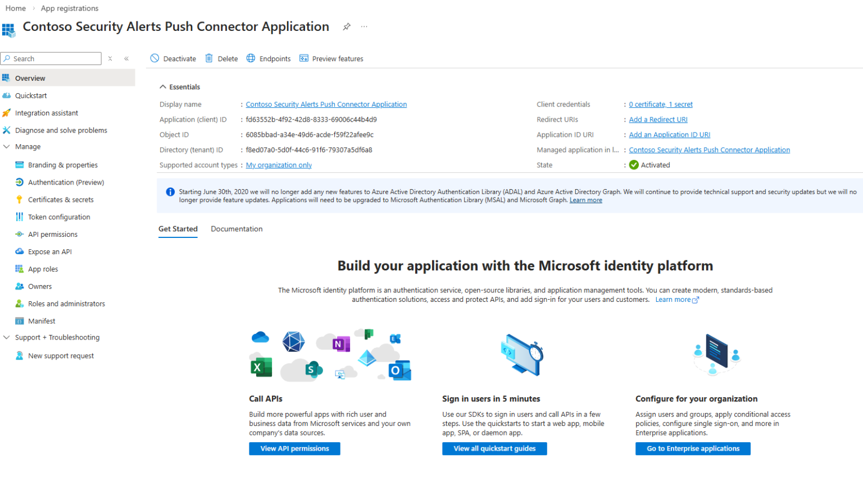Click the Owners people icon

click(20, 286)
